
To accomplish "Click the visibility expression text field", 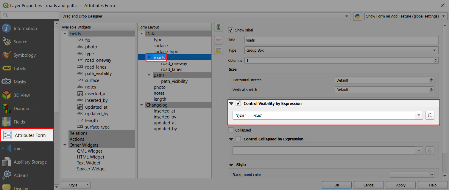I will click(324, 115).
